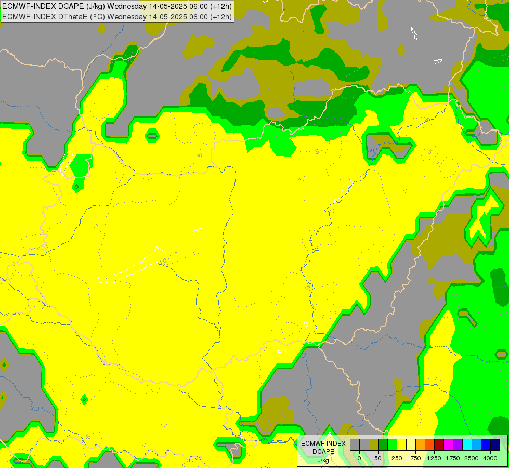509x468 pixels.
Task: Click the DCAPE label inside the legend
Action: [323, 452]
